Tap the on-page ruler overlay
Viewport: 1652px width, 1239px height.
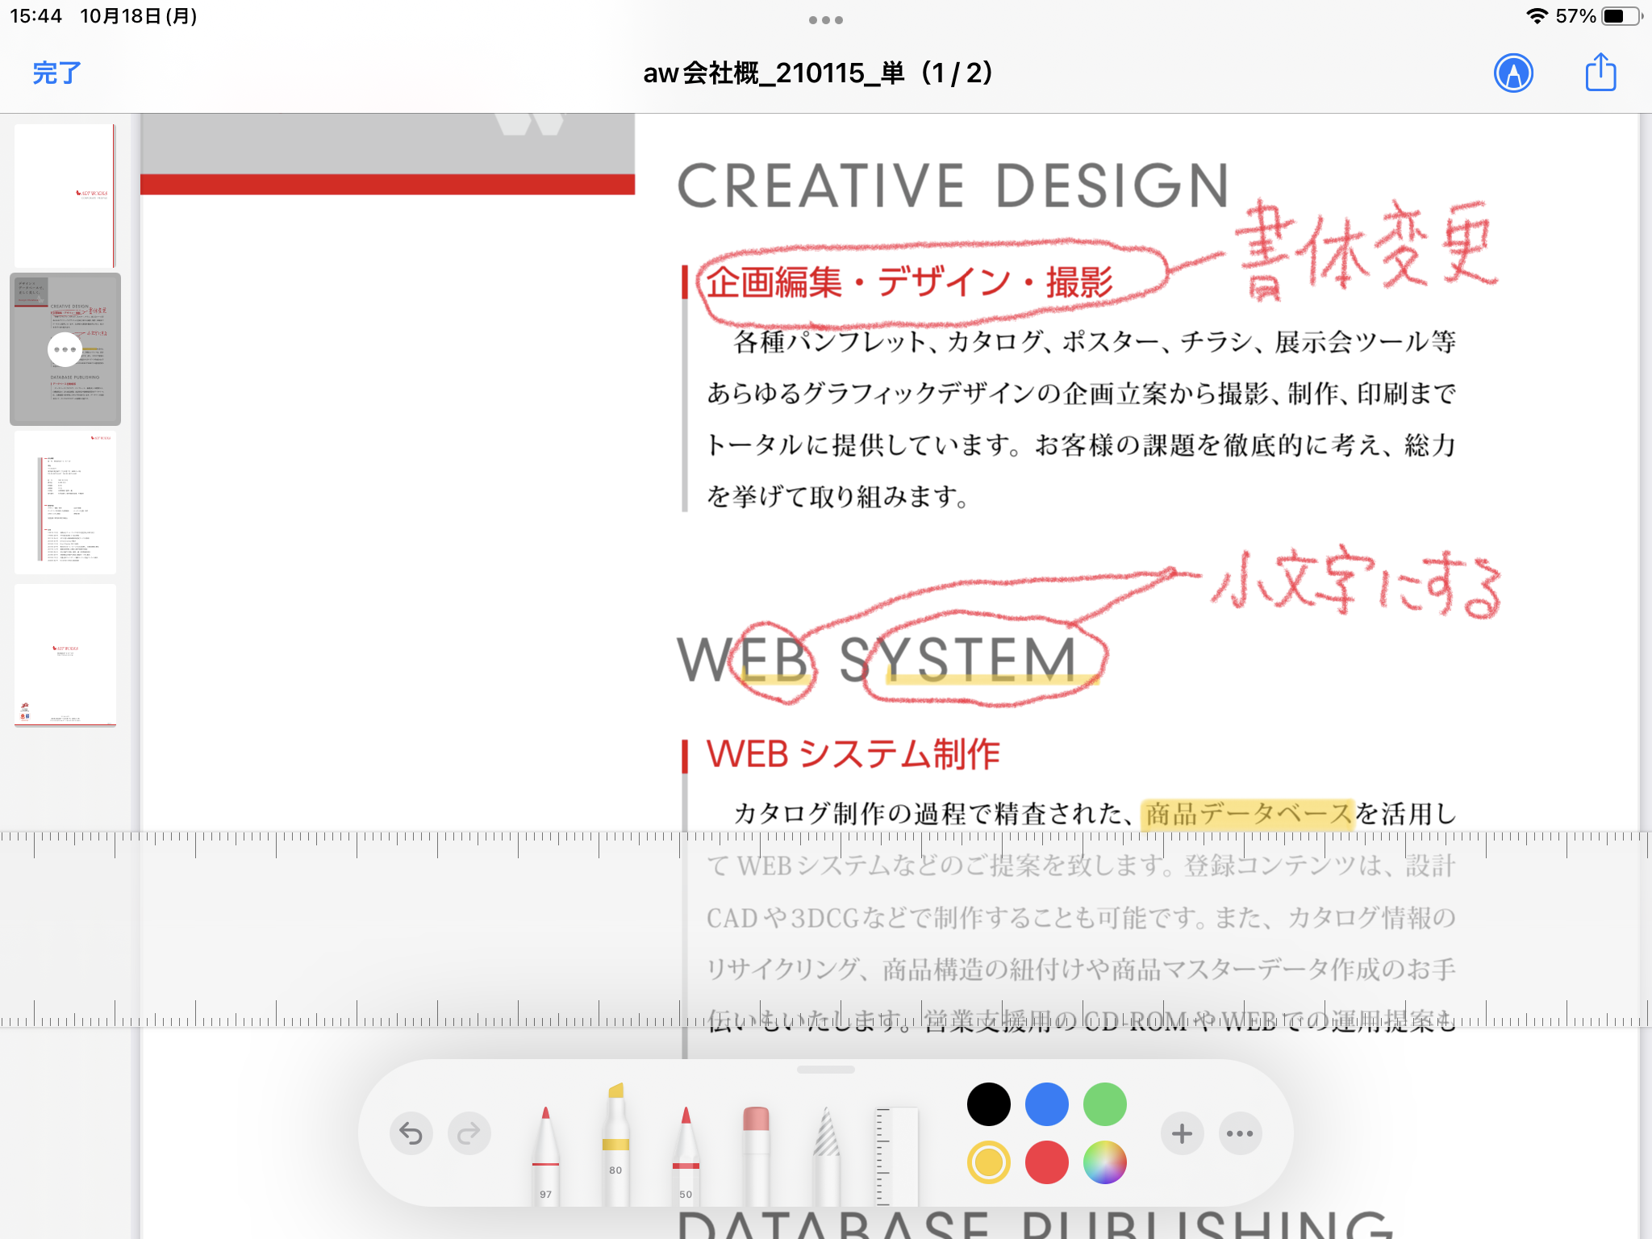[x=826, y=929]
